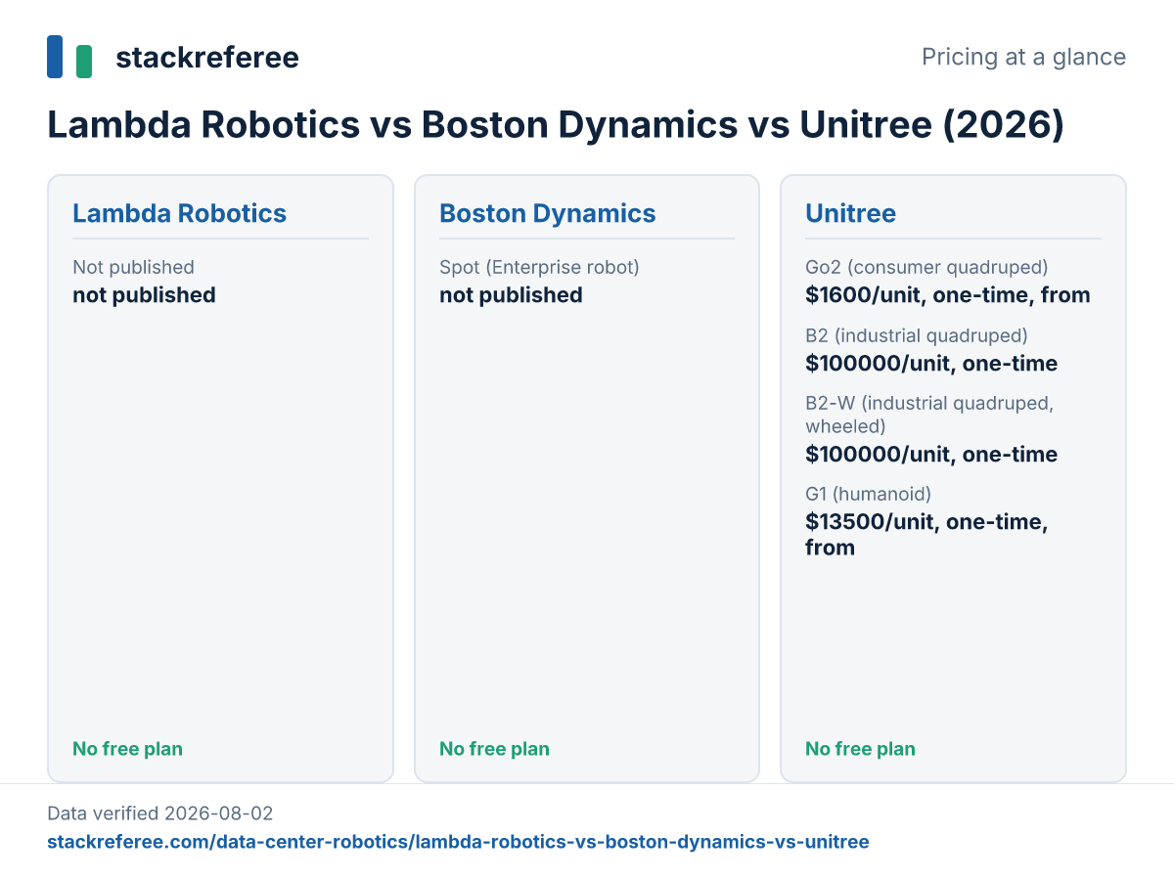Click Unitree No free plan note
The width and height of the screenshot is (1174, 880).
click(x=860, y=749)
